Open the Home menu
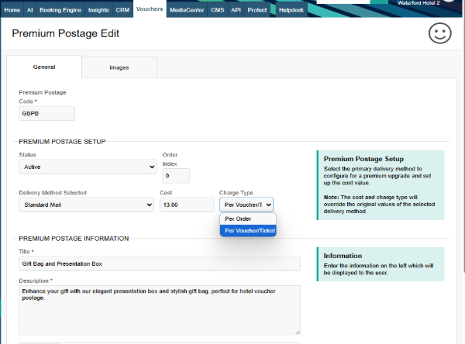This screenshot has height=344, width=465. tap(12, 10)
